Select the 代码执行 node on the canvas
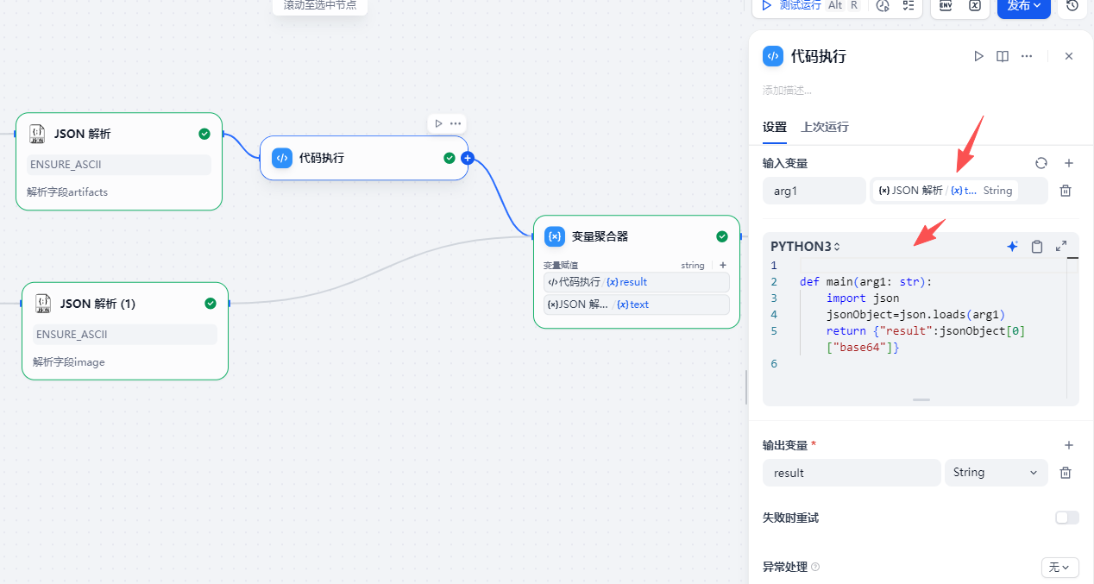 click(x=364, y=158)
